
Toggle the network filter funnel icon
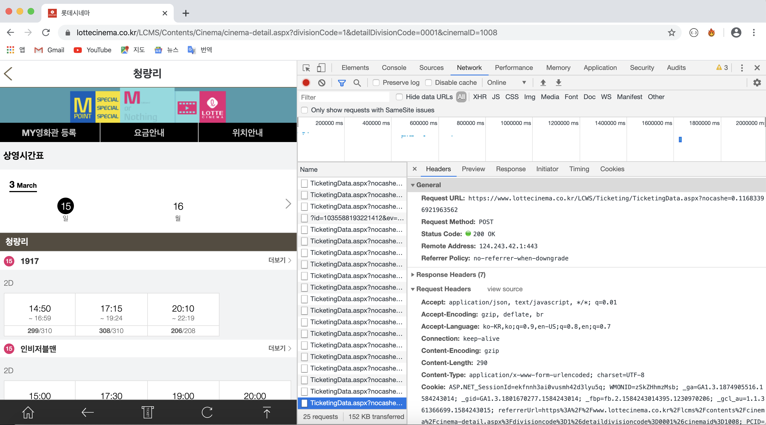(342, 83)
